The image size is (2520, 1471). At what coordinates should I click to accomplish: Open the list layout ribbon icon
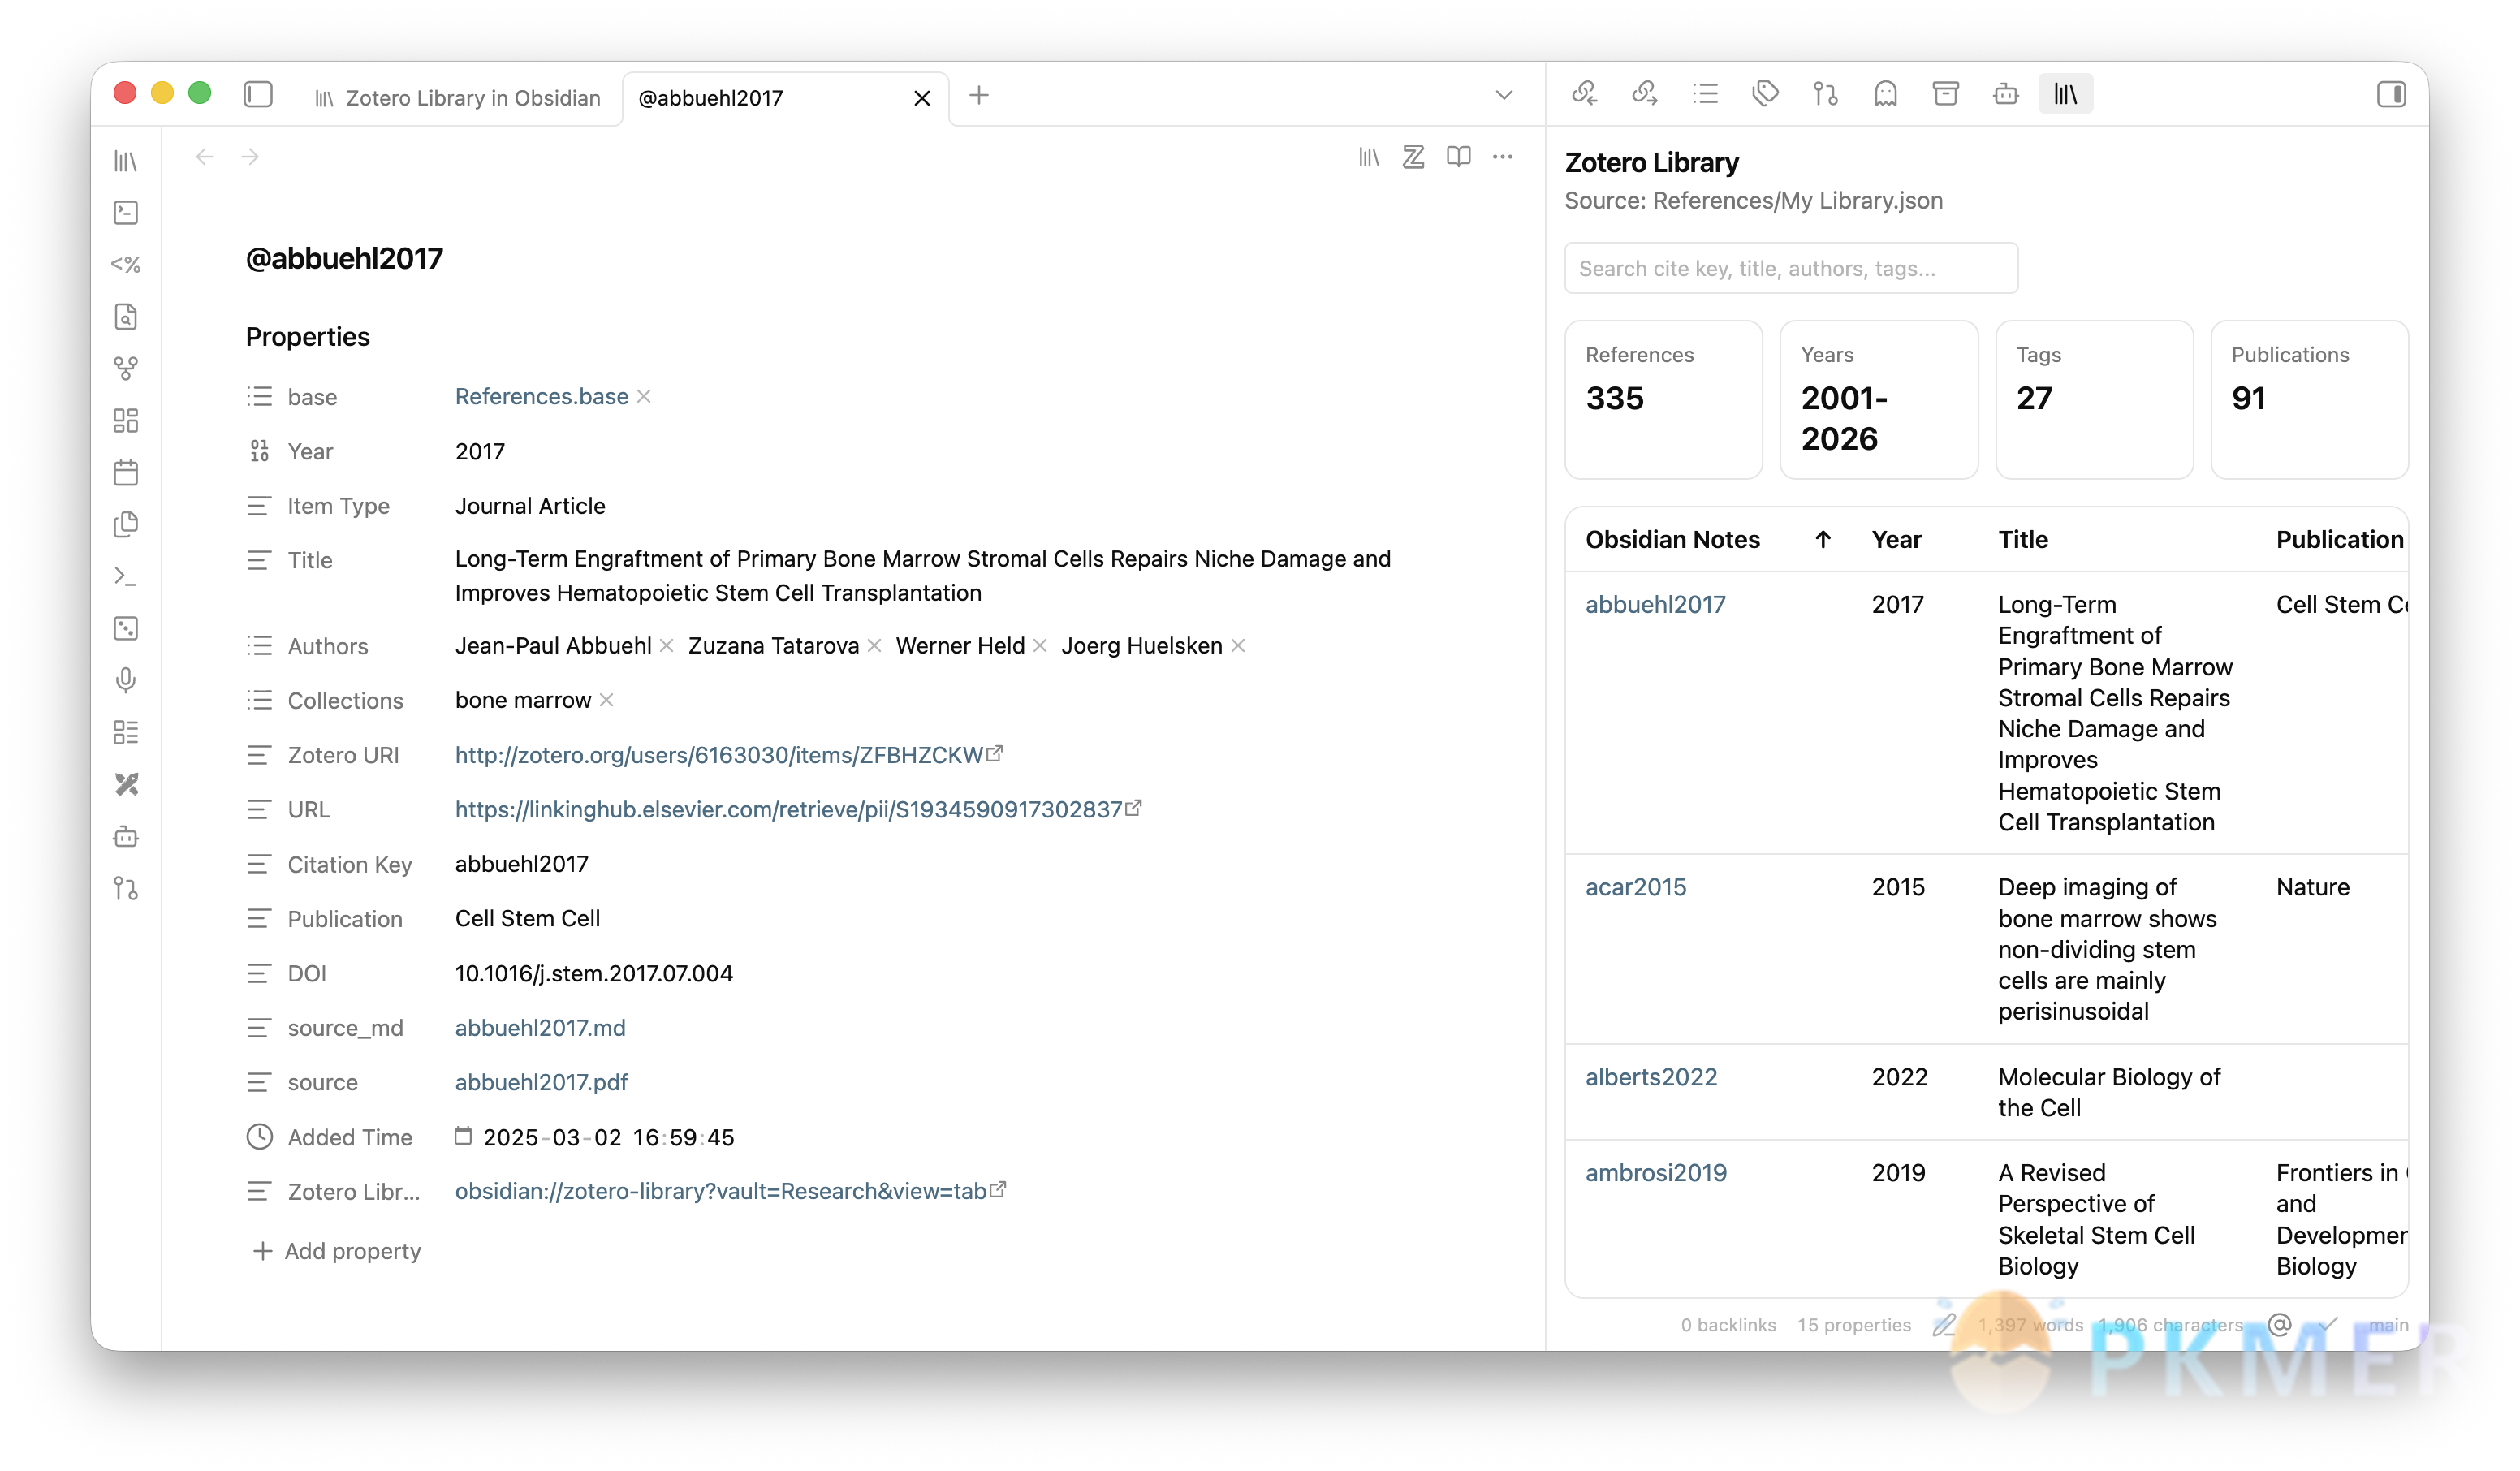pyautogui.click(x=126, y=733)
